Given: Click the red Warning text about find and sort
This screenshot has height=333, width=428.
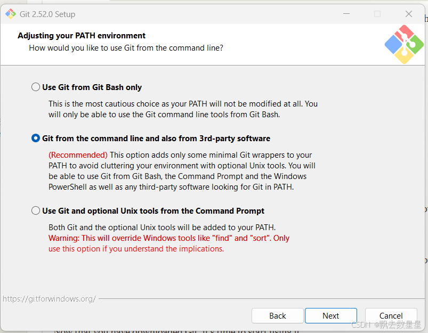Looking at the screenshot, I should tap(168, 243).
